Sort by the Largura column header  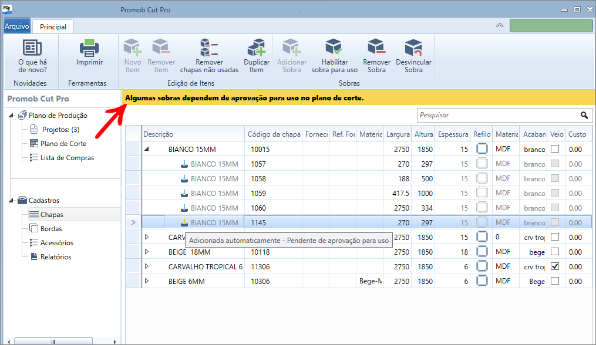[398, 134]
